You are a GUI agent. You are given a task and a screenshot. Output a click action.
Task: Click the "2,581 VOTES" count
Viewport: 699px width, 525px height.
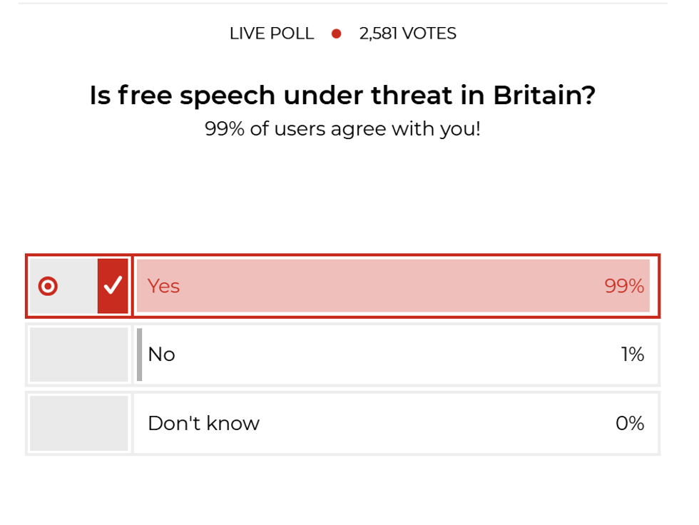coord(408,34)
